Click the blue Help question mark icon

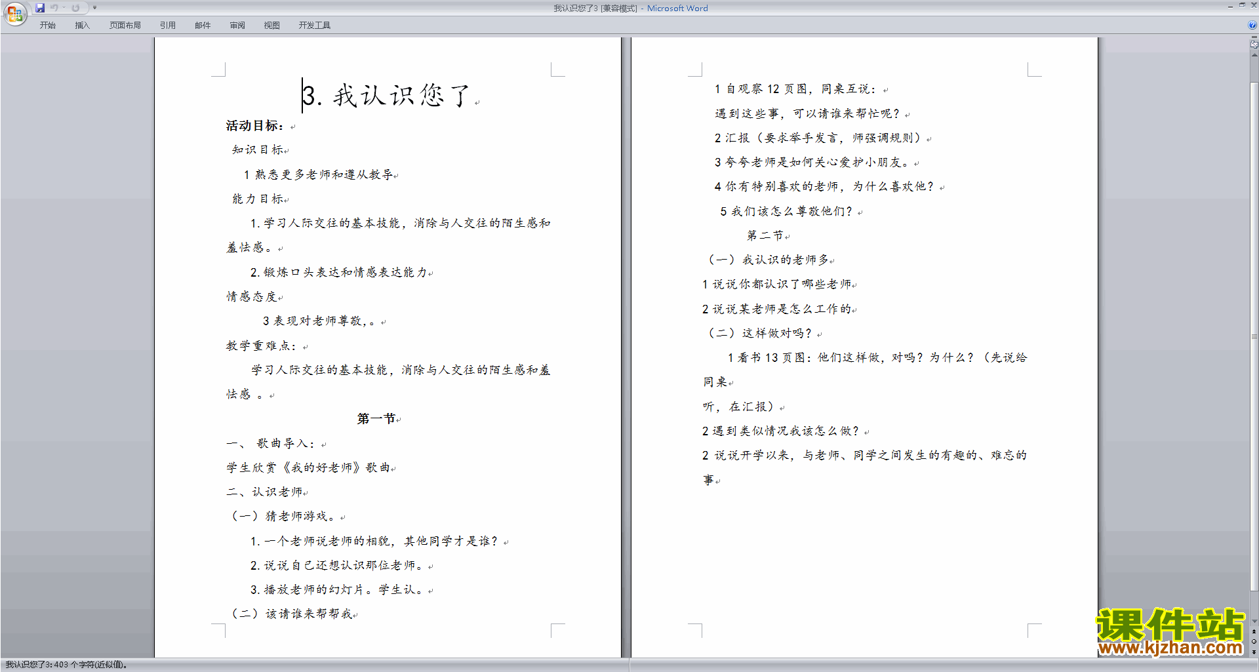pyautogui.click(x=1252, y=25)
